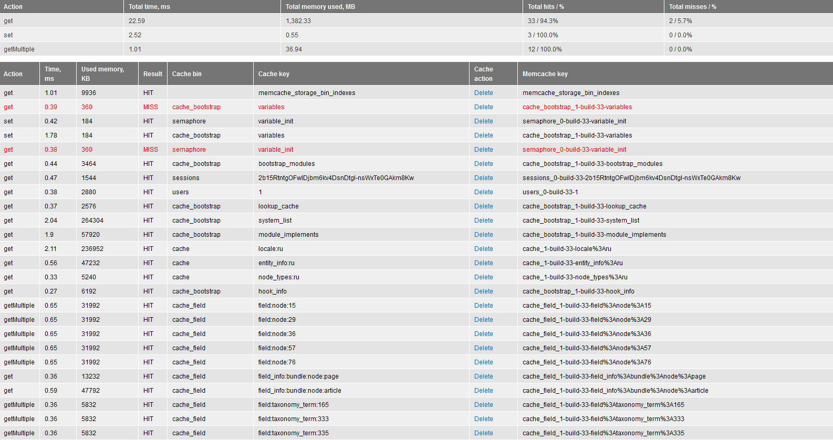Delete field:node:57 cache entry
The image size is (833, 440).
click(x=483, y=348)
